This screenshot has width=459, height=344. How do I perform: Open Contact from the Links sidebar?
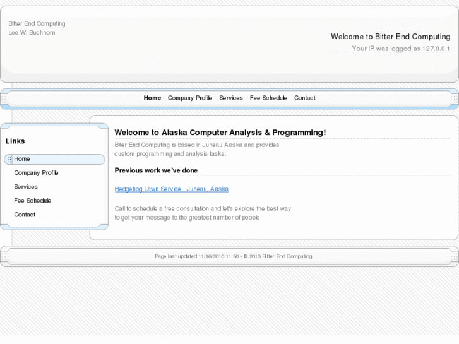click(25, 215)
